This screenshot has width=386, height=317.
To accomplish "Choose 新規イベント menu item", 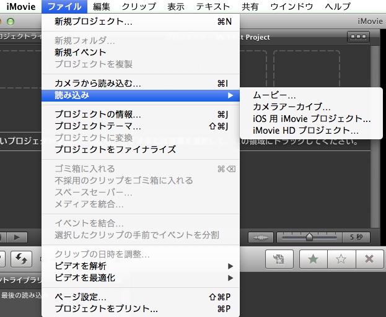I will tap(141, 52).
